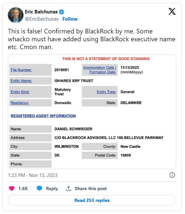
Task: Click the Entity Name link
Action: (x=21, y=81)
